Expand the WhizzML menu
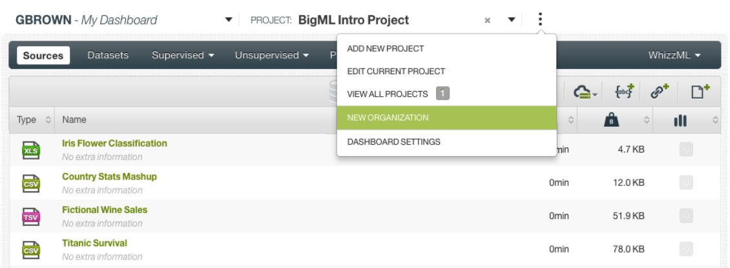Image resolution: width=730 pixels, height=268 pixels. pyautogui.click(x=674, y=55)
